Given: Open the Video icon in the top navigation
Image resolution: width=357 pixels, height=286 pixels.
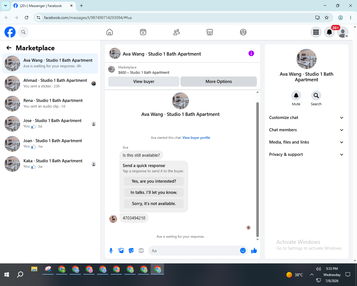Looking at the screenshot, I should pyautogui.click(x=143, y=32).
